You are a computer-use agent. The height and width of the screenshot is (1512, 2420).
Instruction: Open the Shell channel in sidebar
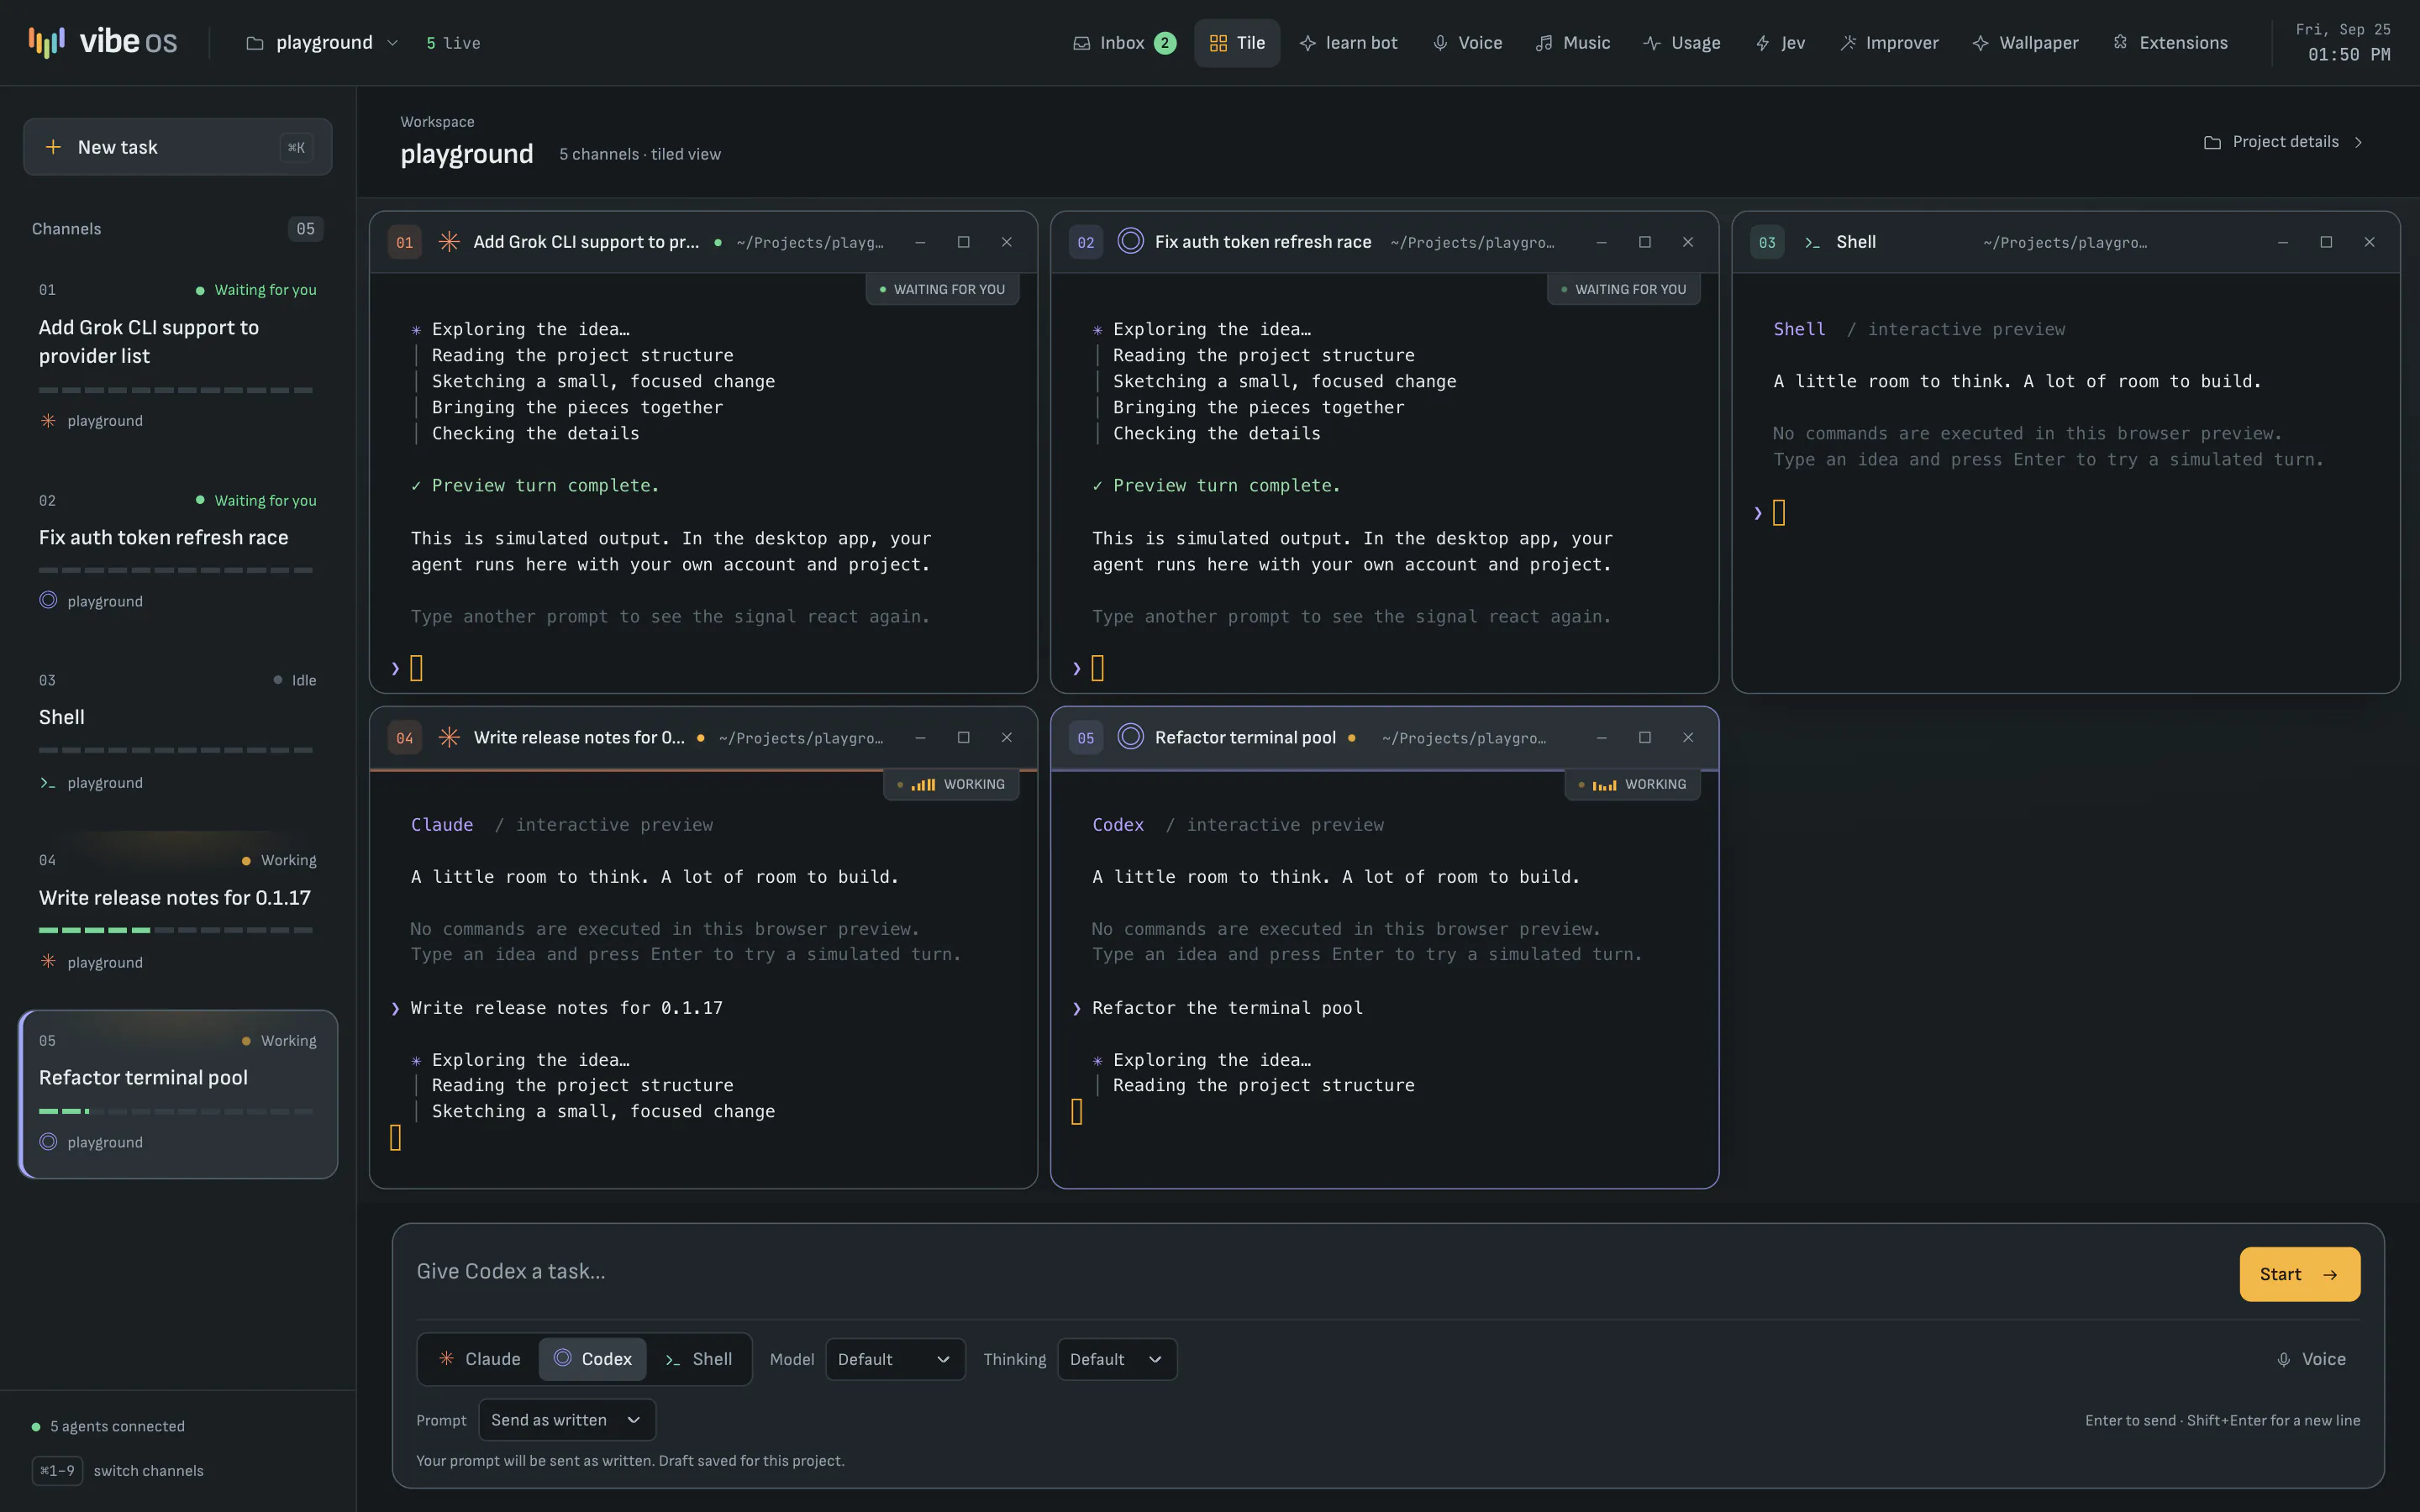[x=178, y=731]
